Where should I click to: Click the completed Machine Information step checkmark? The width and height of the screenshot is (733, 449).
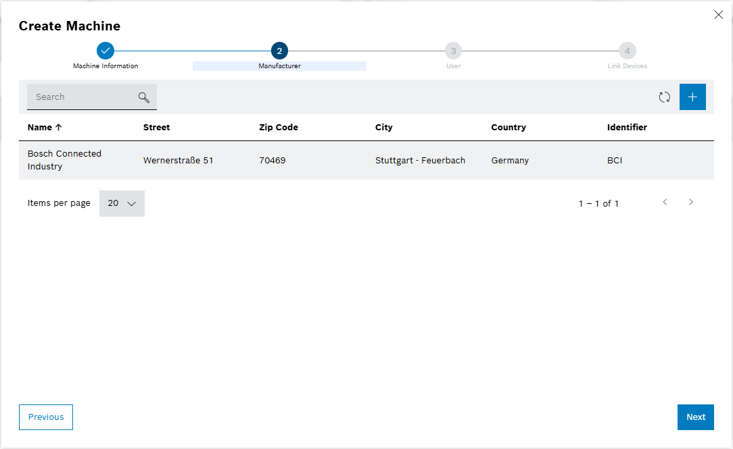[105, 51]
